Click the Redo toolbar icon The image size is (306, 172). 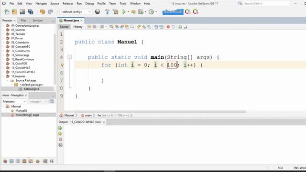[50, 11]
